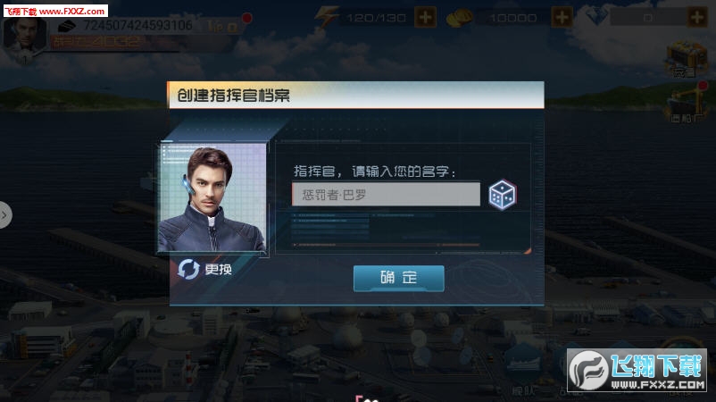716x402 pixels.
Task: Open the treasure chest icon
Action: pos(687,58)
